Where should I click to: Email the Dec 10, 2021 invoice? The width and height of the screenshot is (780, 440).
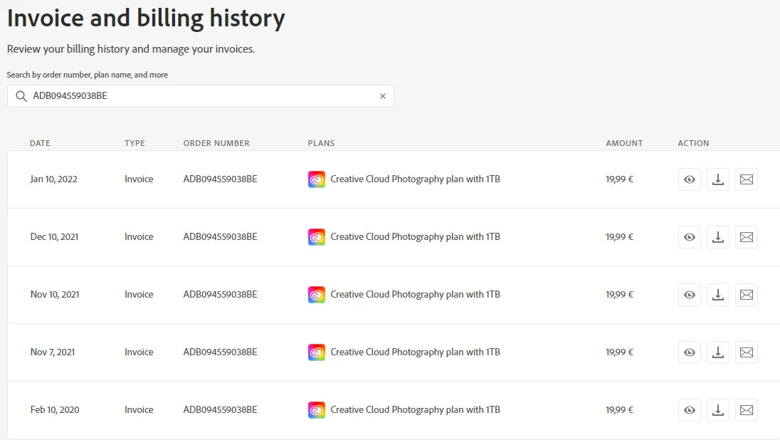click(x=747, y=237)
